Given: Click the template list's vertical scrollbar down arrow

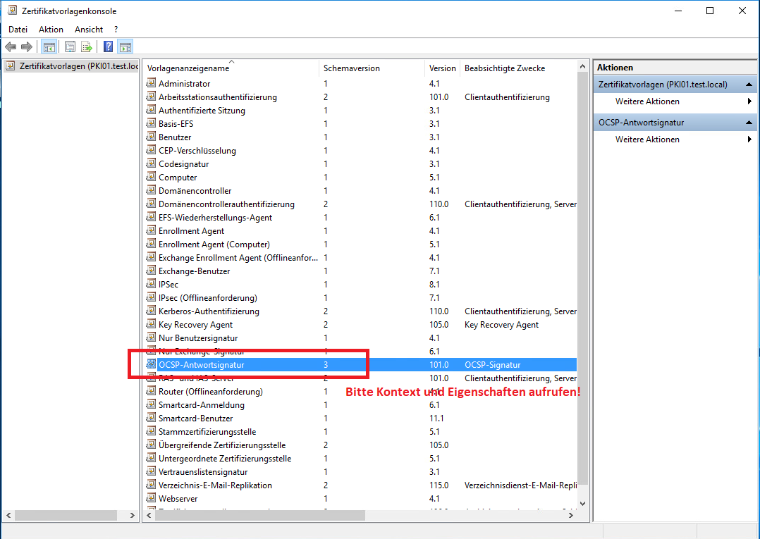Looking at the screenshot, I should [x=582, y=503].
